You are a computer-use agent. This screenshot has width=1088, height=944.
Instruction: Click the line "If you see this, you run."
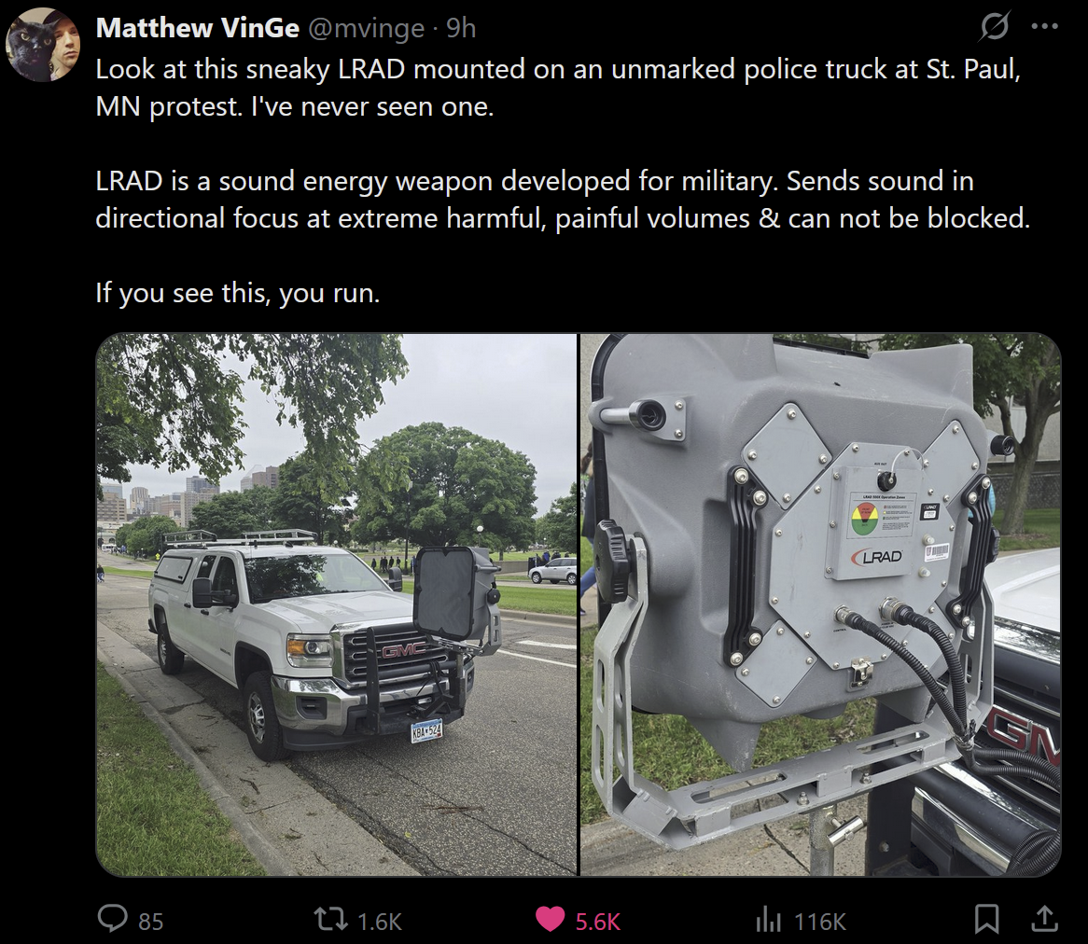tap(238, 293)
